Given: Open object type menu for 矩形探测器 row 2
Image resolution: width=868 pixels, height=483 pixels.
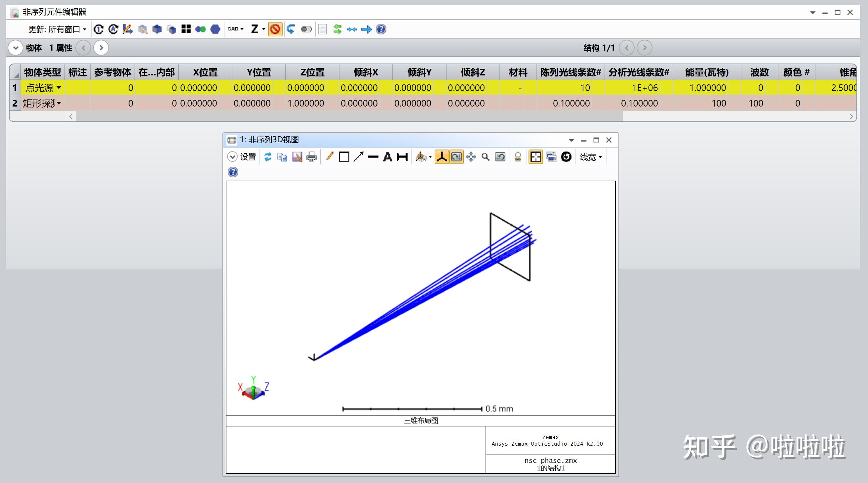Looking at the screenshot, I should (59, 104).
